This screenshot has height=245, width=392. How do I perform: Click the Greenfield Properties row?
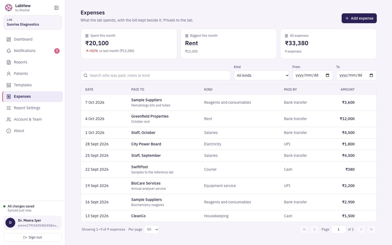coord(229,119)
